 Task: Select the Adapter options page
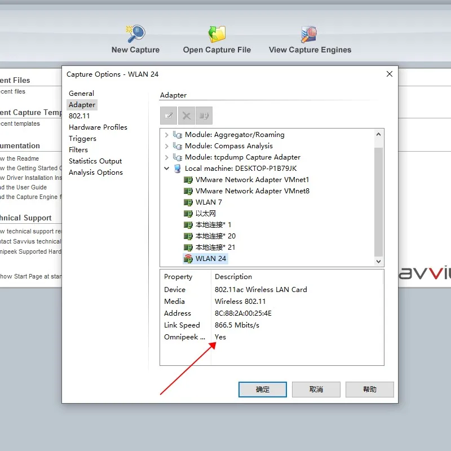pyautogui.click(x=82, y=105)
